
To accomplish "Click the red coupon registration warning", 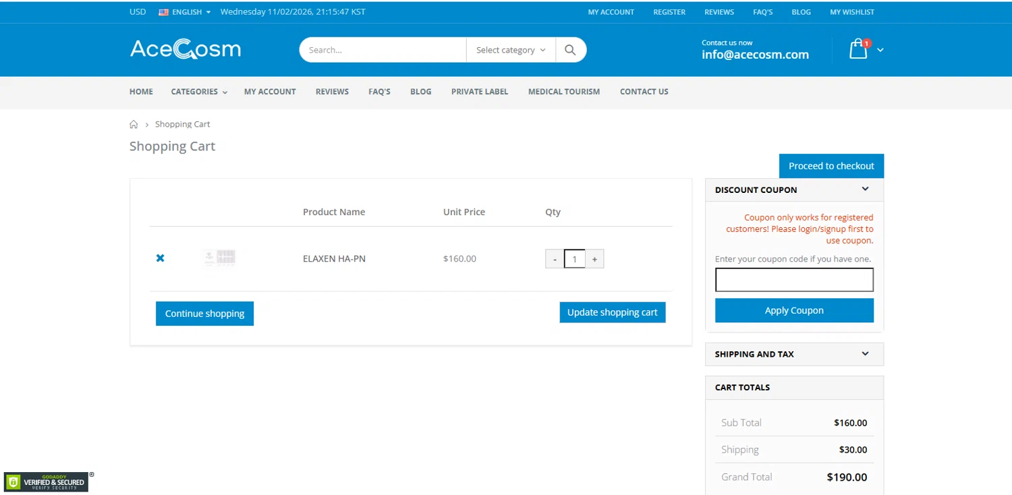I will coord(799,229).
